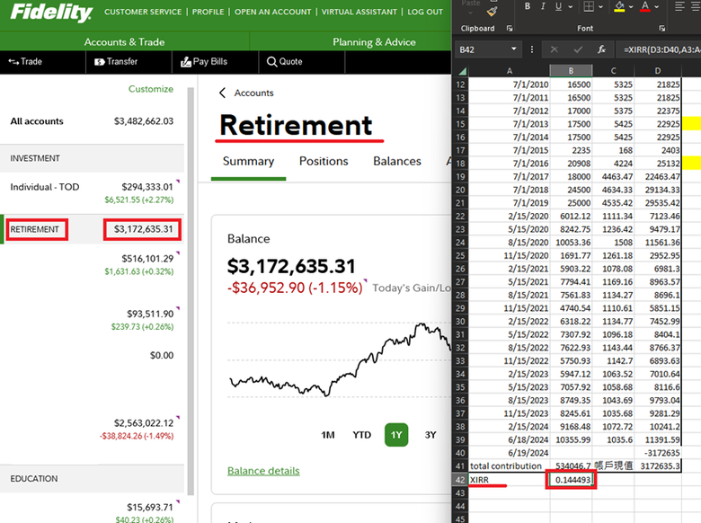
Task: Set chart range to 3Y
Action: click(430, 435)
